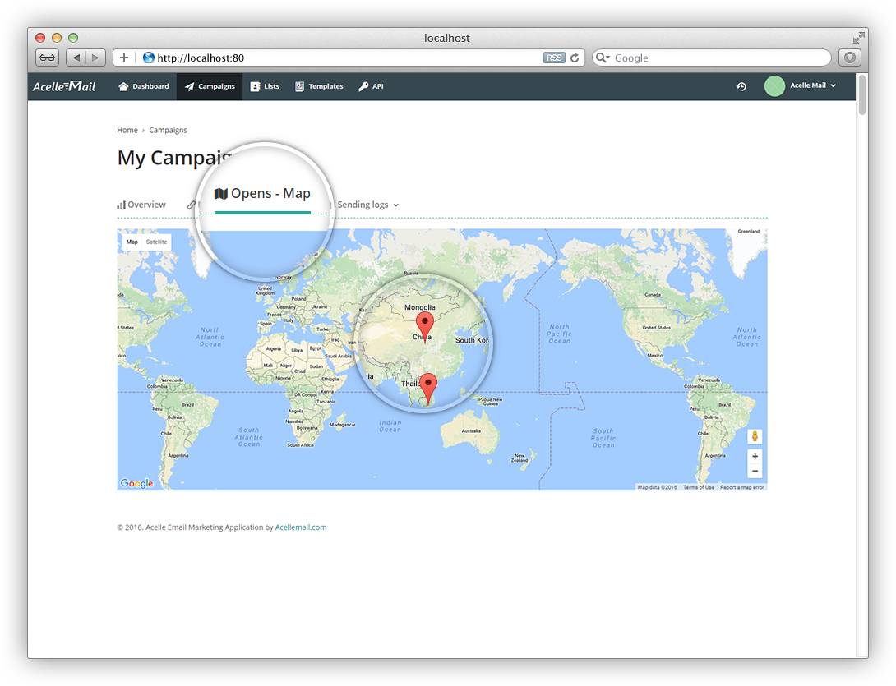Screen dimensions: 896x686
Task: Open the Lists menu item
Action: 265,86
